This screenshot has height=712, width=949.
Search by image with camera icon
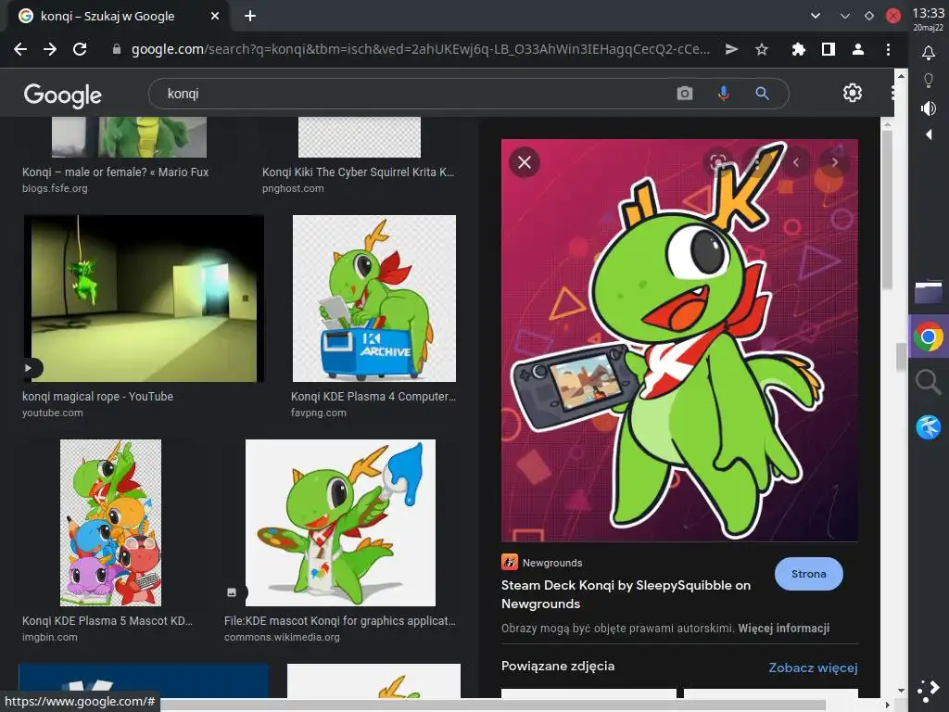685,94
